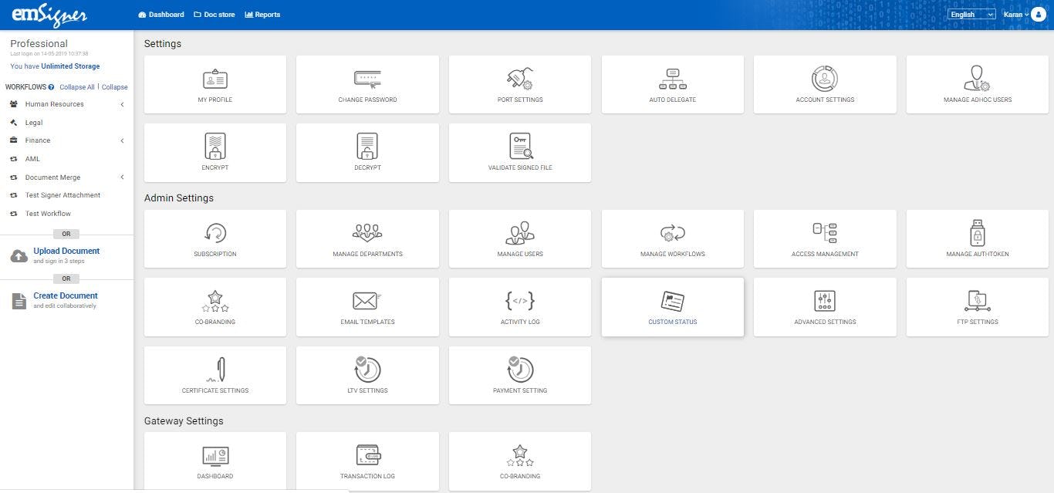This screenshot has height=493, width=1054.
Task: Open the Manage Workflows tile
Action: click(672, 238)
